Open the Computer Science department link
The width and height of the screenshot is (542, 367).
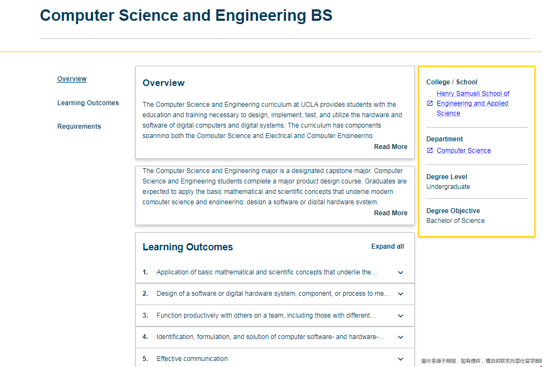(464, 150)
